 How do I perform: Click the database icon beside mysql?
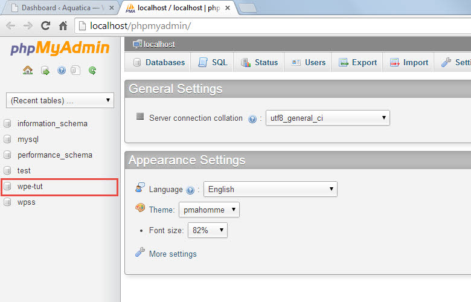tap(7, 139)
